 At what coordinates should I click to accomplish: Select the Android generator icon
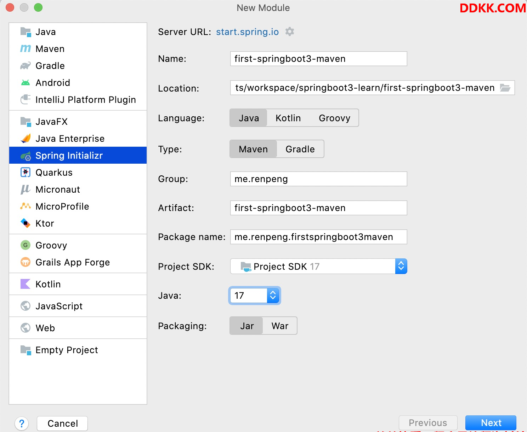(25, 82)
